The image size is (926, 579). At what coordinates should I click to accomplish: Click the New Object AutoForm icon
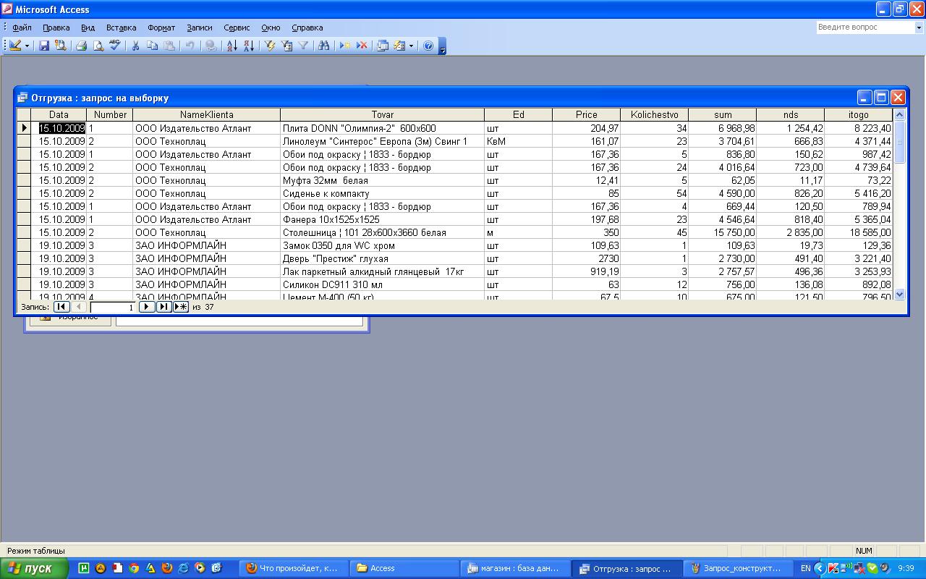tap(399, 45)
